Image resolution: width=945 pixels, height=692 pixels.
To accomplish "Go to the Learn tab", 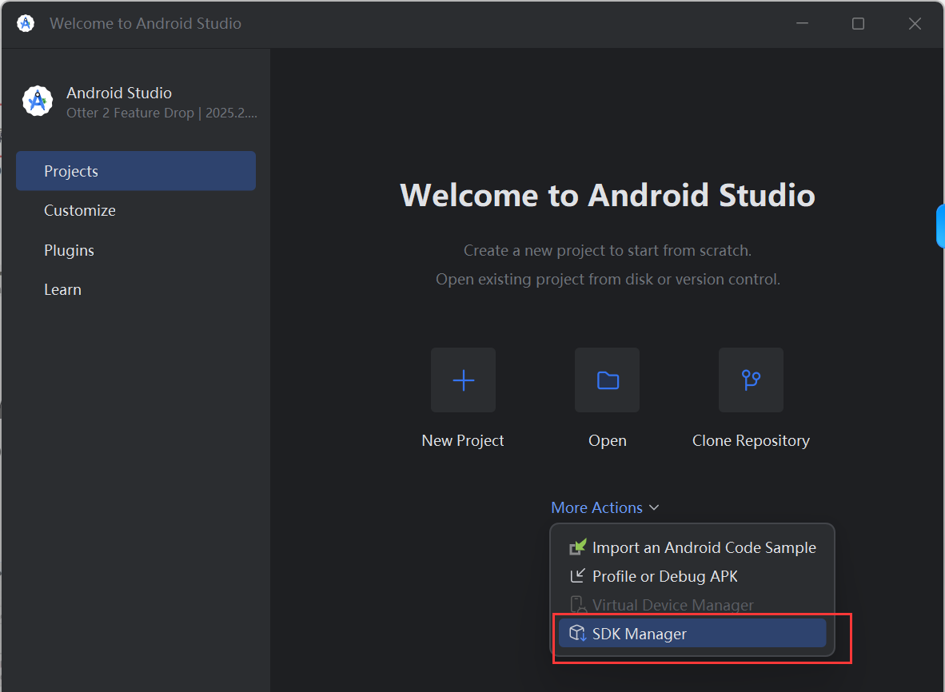I will pos(62,289).
